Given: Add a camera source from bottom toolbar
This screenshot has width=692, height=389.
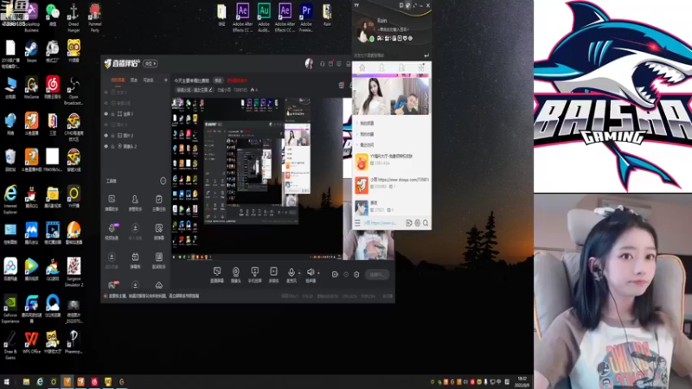Looking at the screenshot, I should coord(235,274).
